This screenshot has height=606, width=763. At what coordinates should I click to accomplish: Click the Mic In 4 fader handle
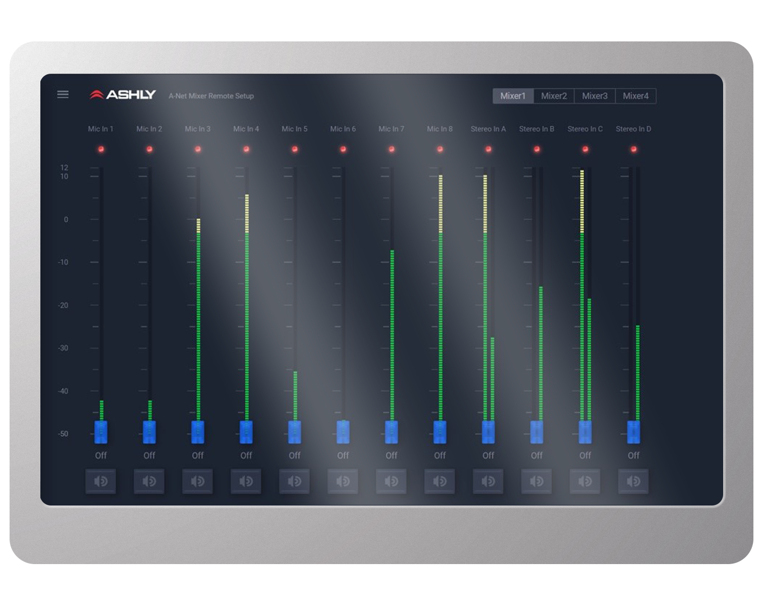246,432
